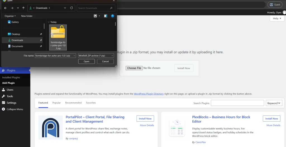Collapse the Today group
This screenshot has height=147, width=286.
[49, 22]
